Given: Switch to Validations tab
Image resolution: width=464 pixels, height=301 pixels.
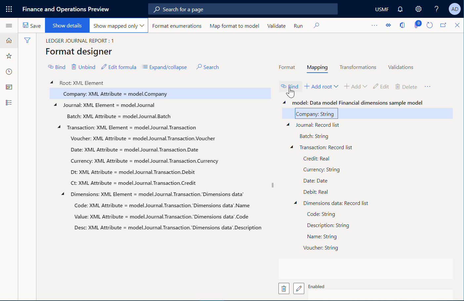Looking at the screenshot, I should (x=401, y=67).
